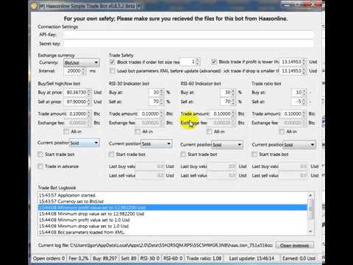Enable All-in for RSI-30 Indicator bot
353x265 pixels.
point(138,132)
